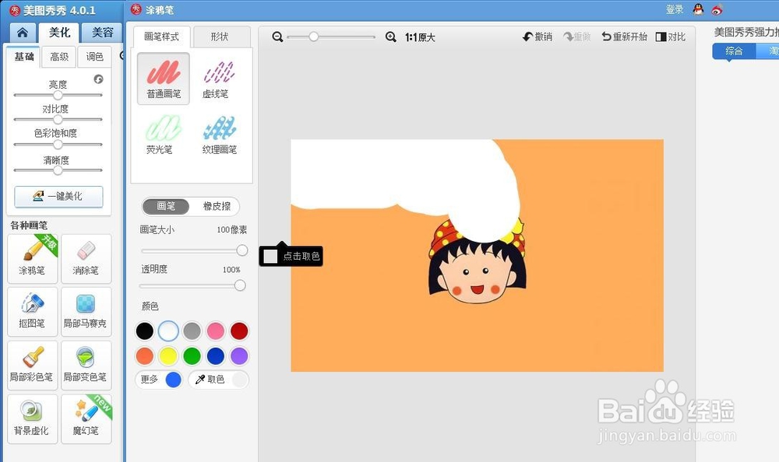779x462 pixels.
Task: Click the 一键美化 button
Action: [58, 197]
